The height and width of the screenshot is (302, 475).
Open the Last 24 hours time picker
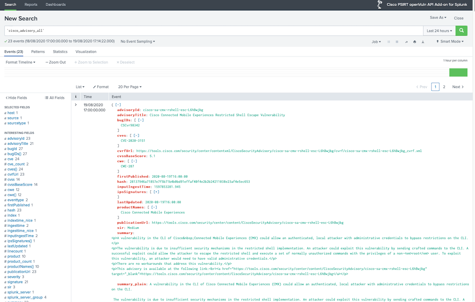click(x=439, y=31)
